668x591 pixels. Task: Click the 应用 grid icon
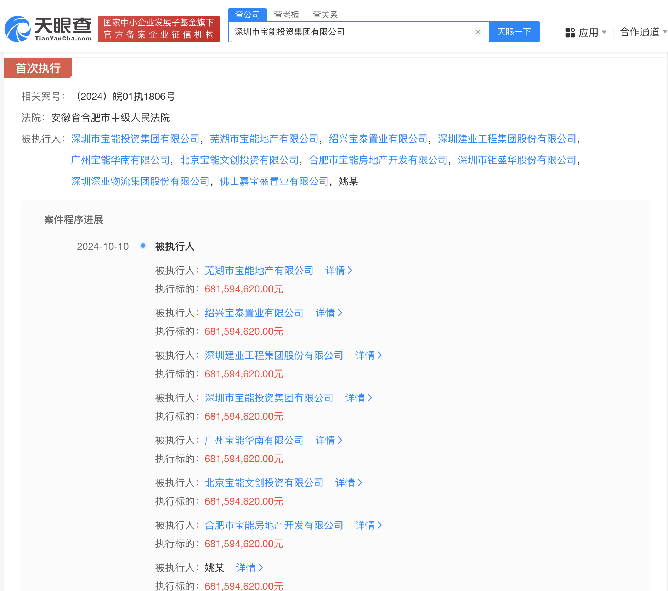(x=570, y=33)
